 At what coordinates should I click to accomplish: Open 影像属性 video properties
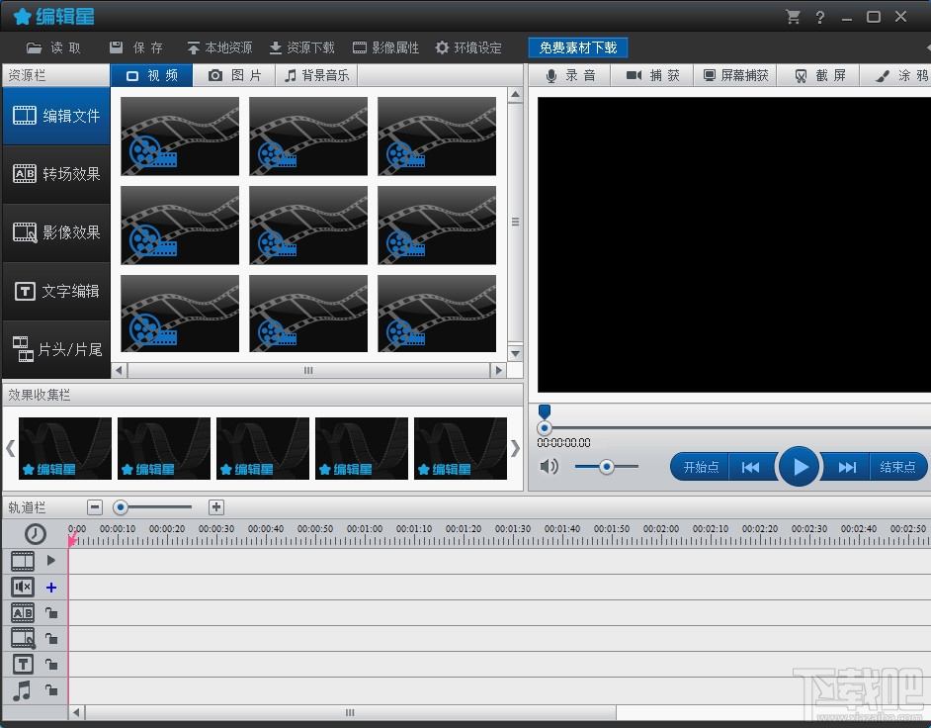tap(385, 47)
